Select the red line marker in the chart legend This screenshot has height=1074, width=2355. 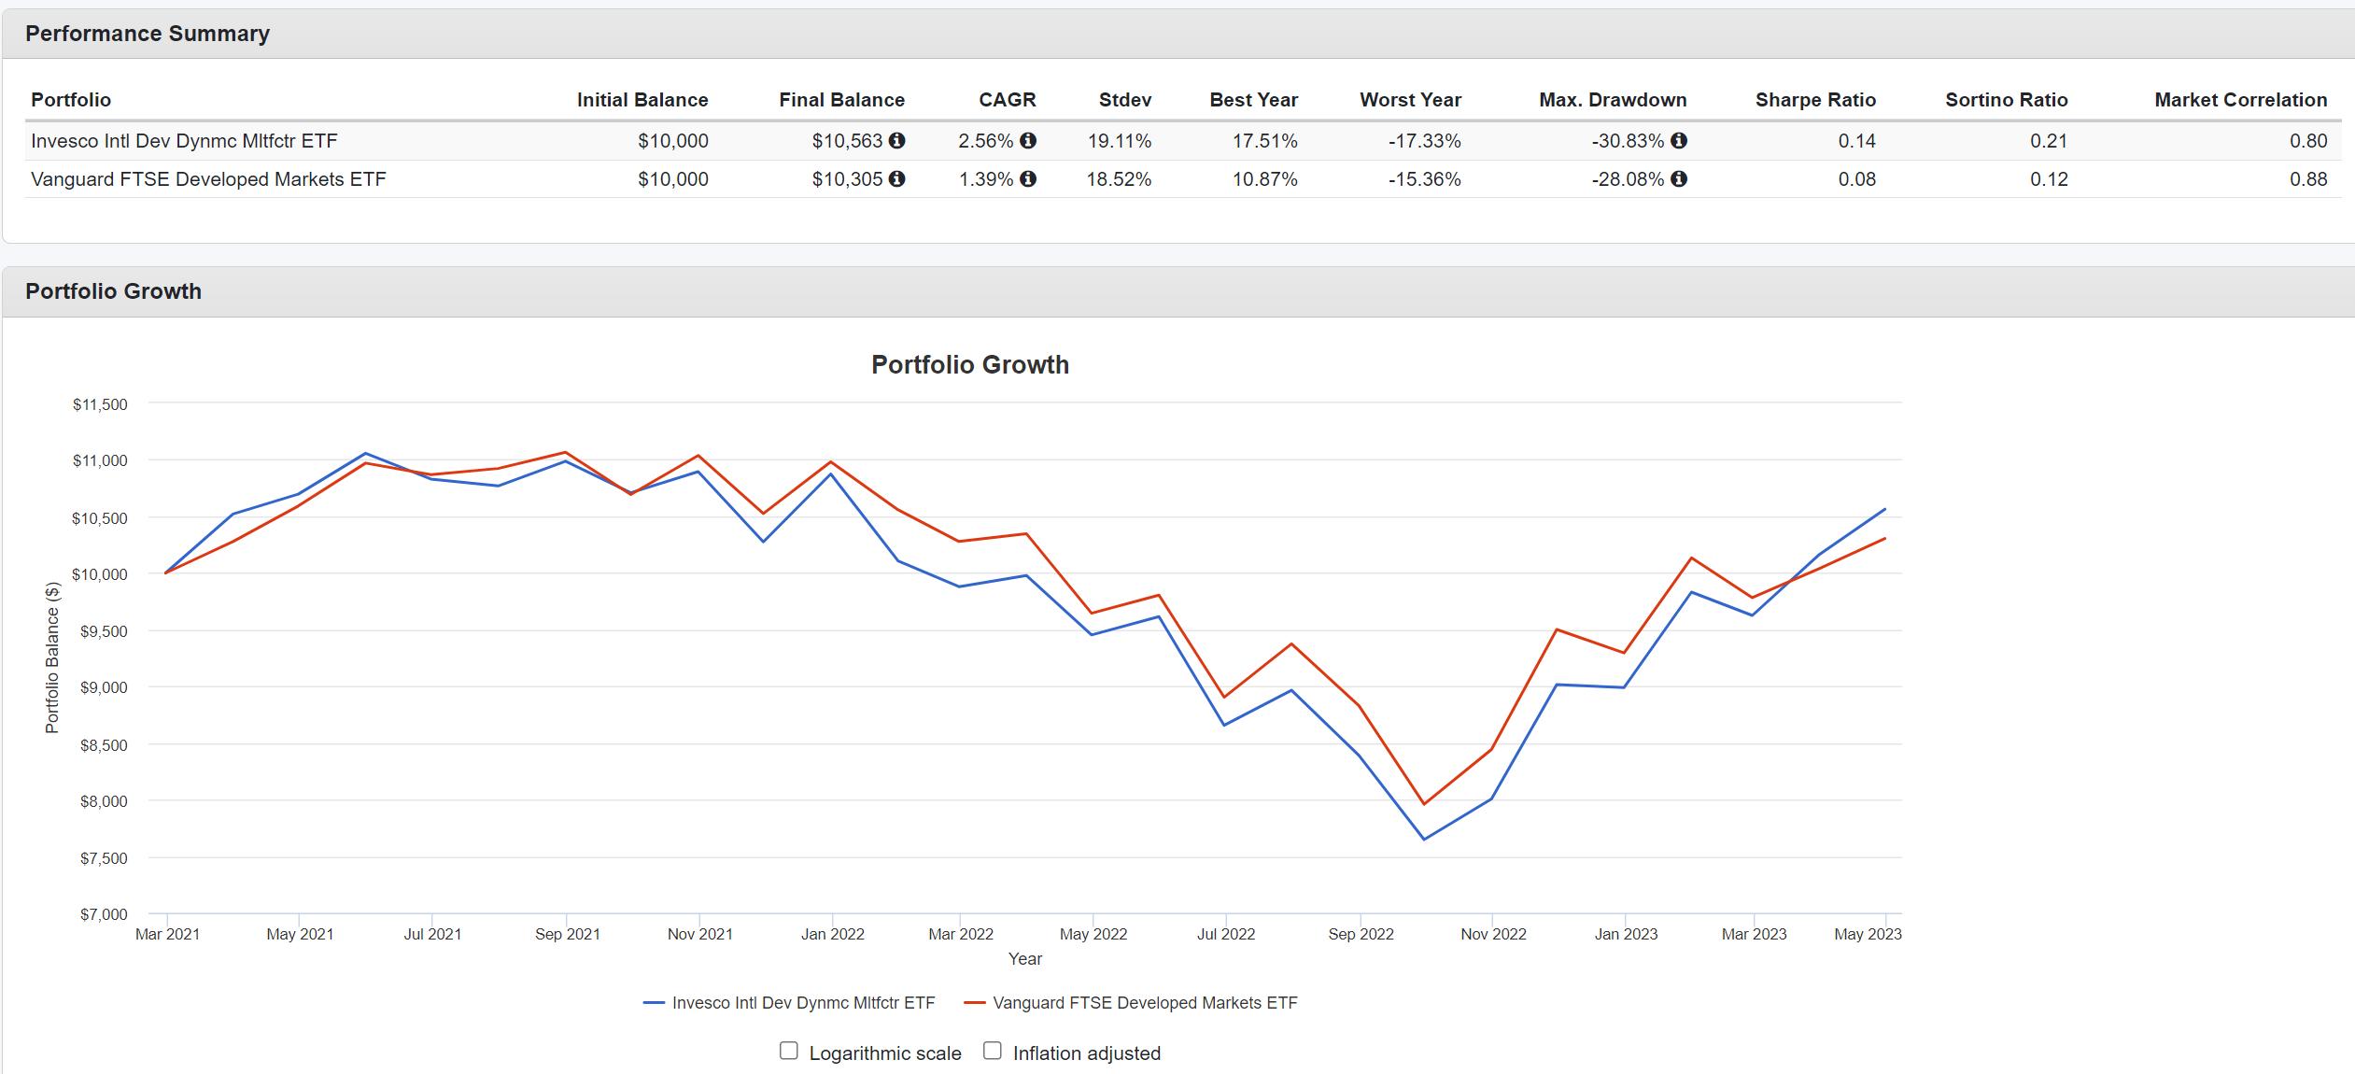[976, 1002]
